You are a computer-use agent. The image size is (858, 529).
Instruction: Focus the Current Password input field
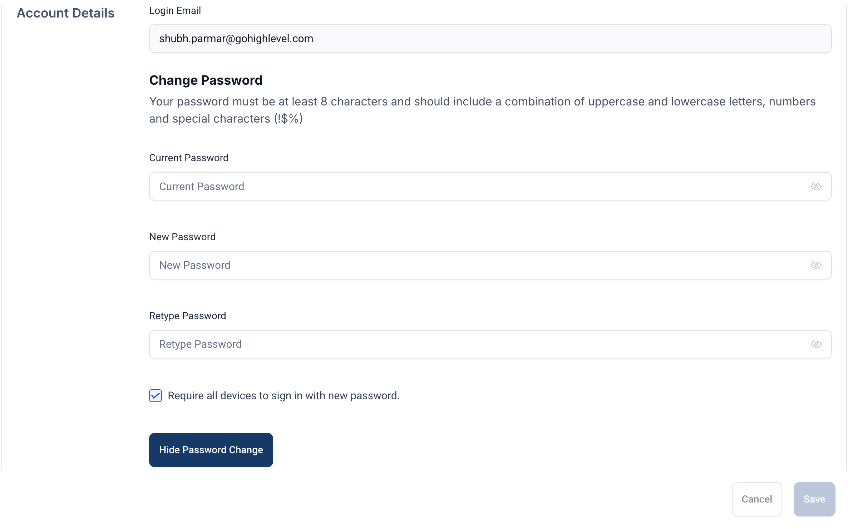click(490, 186)
